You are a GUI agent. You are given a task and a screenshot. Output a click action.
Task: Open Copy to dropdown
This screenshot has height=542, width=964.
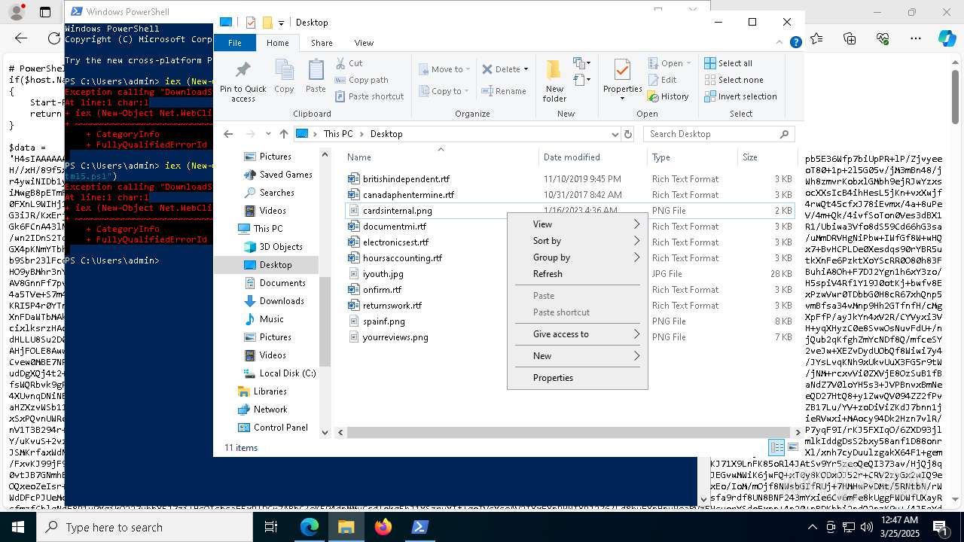[444, 91]
